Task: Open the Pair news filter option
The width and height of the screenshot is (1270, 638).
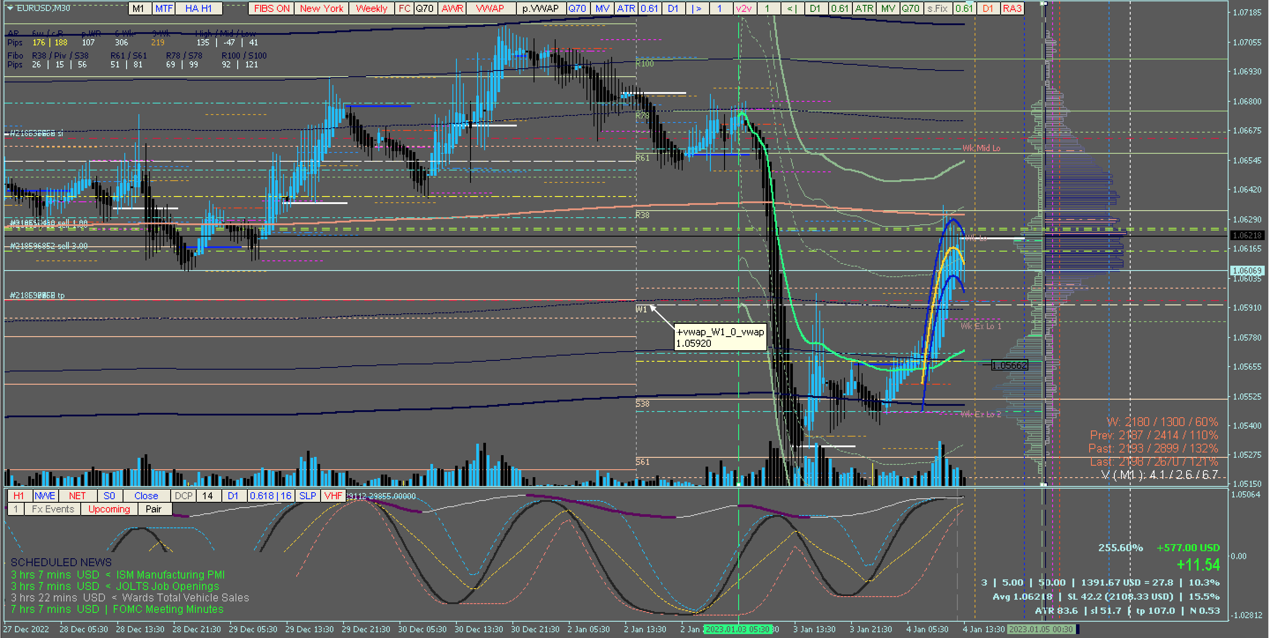Action: 153,509
